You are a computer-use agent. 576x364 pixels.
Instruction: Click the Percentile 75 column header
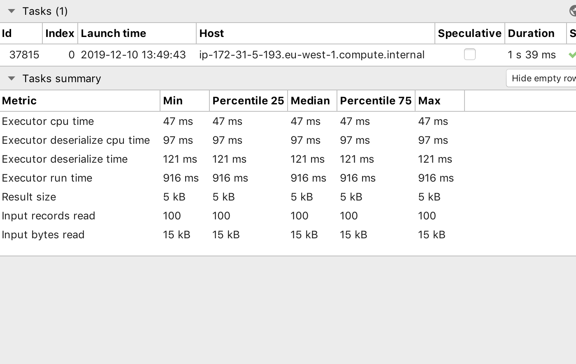tap(376, 101)
